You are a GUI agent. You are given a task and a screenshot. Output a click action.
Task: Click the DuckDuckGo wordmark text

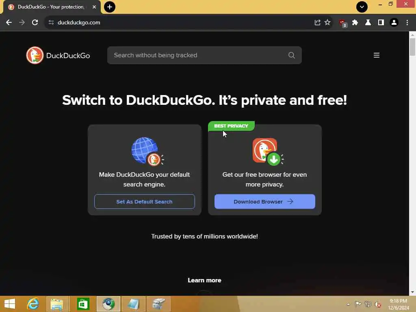[68, 55]
